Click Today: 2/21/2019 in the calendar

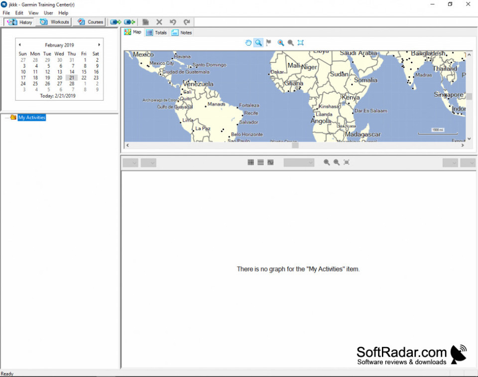(58, 96)
